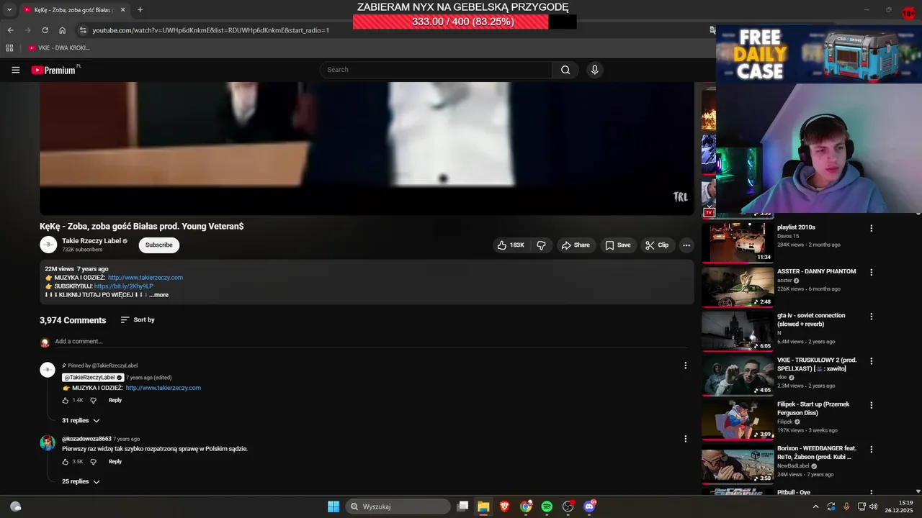Open bit.ly/2Khy9LP subscribe link
This screenshot has width=922, height=518.
coord(124,286)
